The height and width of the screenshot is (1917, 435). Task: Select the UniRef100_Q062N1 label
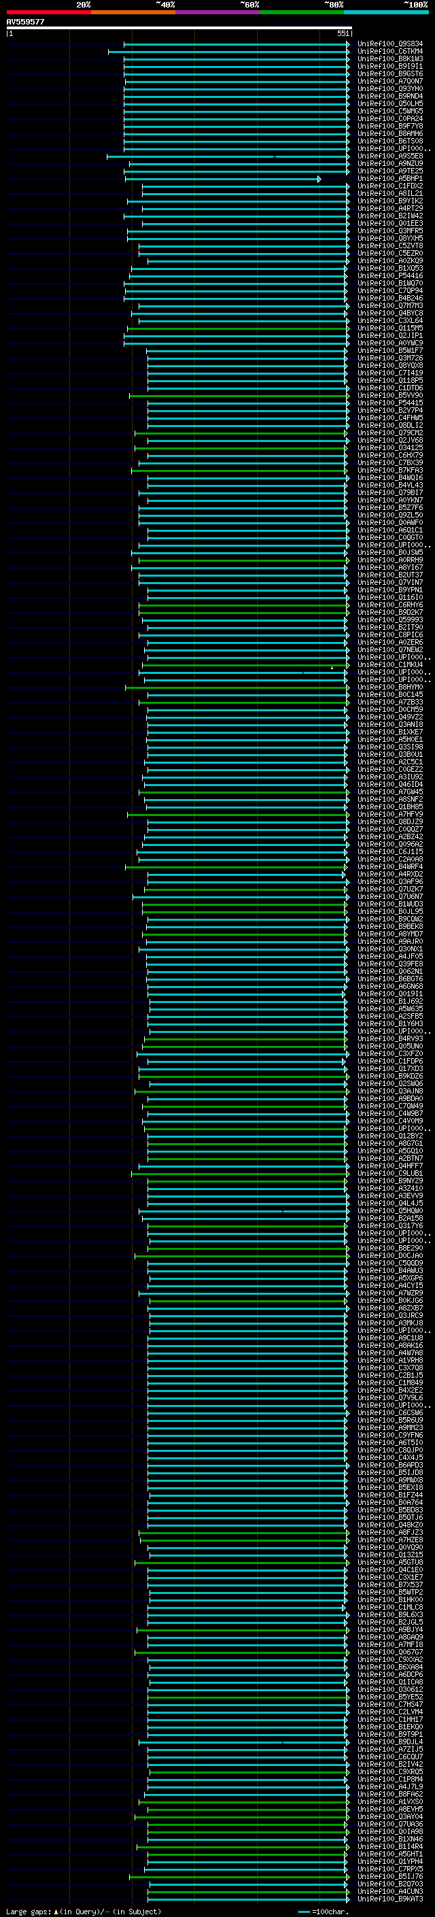(390, 971)
